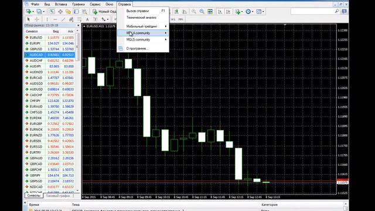
Task: Click the New Order button
Action: [104, 12]
